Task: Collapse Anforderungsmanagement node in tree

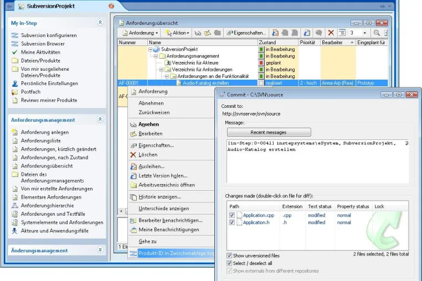Action: [x=156, y=56]
